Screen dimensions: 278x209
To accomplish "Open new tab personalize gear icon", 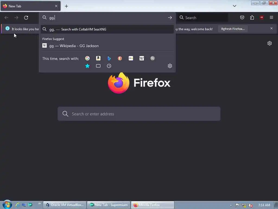I will (x=270, y=43).
